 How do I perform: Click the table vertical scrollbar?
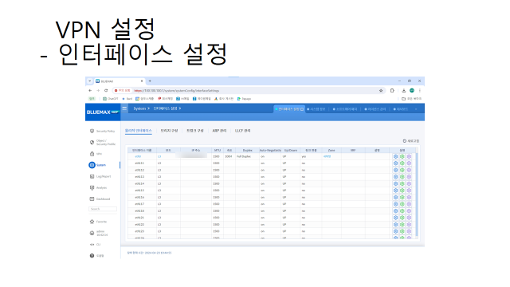[x=416, y=194]
